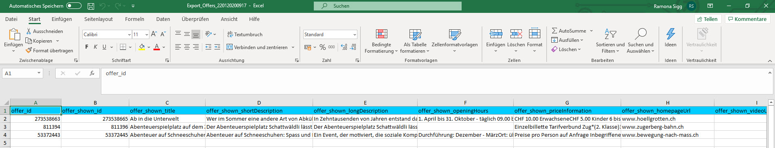Image resolution: width=775 pixels, height=148 pixels.
Task: Open the Überprüfen tab
Action: pos(195,19)
